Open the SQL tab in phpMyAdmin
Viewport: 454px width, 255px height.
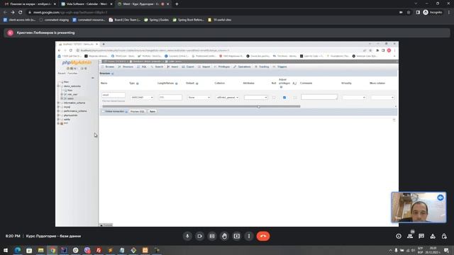pyautogui.click(x=142, y=67)
